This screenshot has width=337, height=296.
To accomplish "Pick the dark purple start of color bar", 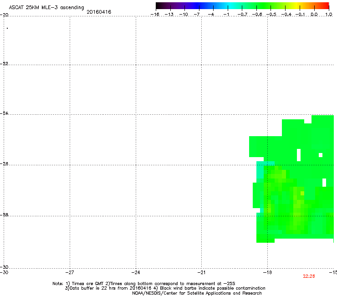I will 160,5.
